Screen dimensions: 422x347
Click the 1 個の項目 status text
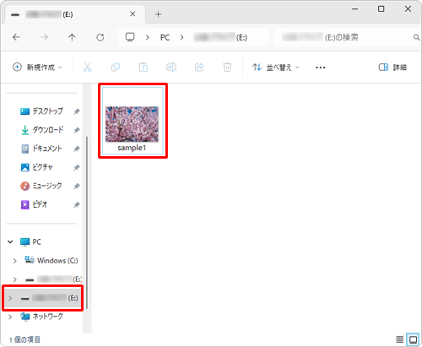point(24,339)
